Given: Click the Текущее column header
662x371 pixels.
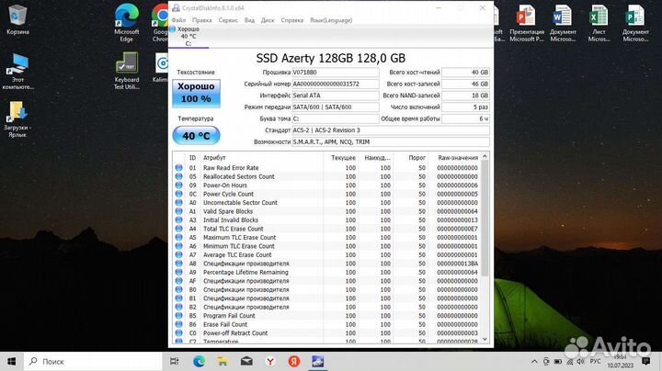Looking at the screenshot, I should [x=341, y=158].
